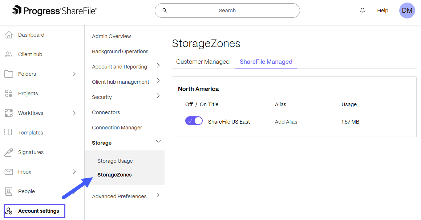Open Storage Usage submenu item
The image size is (421, 220).
[x=115, y=161]
